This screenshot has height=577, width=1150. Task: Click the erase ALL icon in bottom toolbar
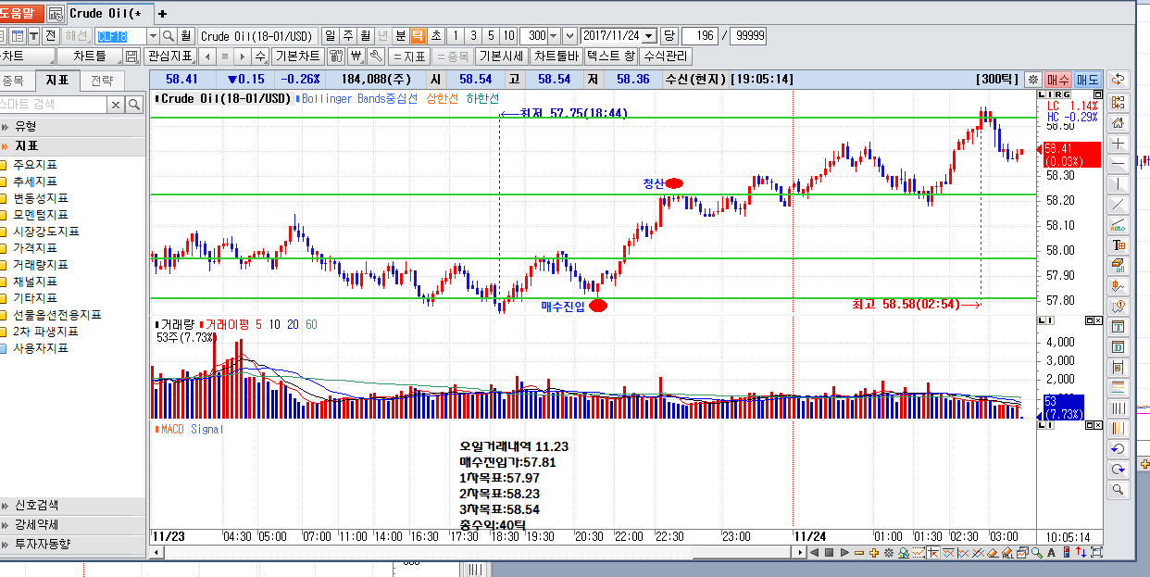coord(1007,553)
